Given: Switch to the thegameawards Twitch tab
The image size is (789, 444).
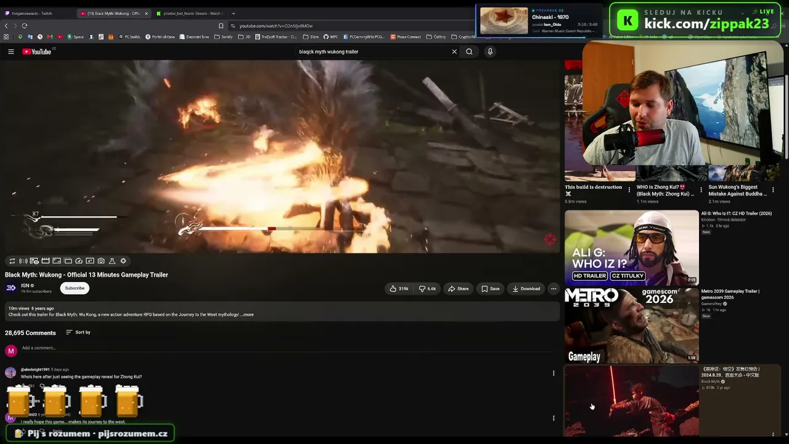Looking at the screenshot, I should tap(37, 13).
